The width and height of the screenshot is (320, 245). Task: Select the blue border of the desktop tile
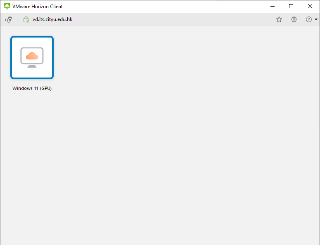[x=12, y=57]
